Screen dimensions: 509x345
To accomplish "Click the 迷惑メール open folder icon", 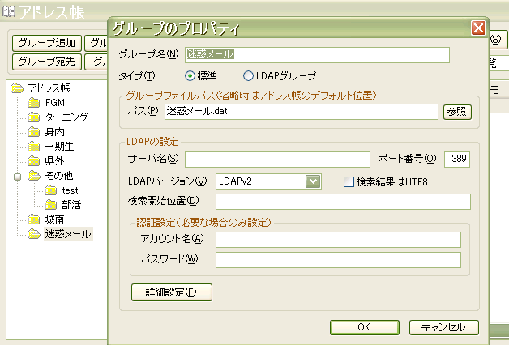I will (34, 234).
